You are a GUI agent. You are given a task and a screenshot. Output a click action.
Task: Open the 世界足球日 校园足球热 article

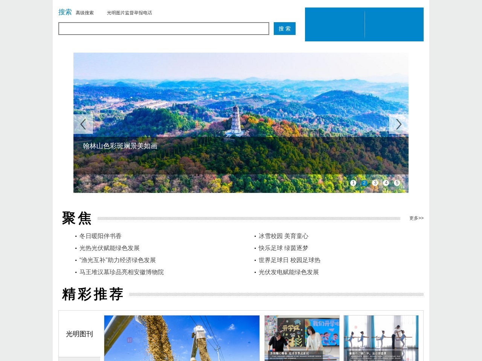(289, 260)
